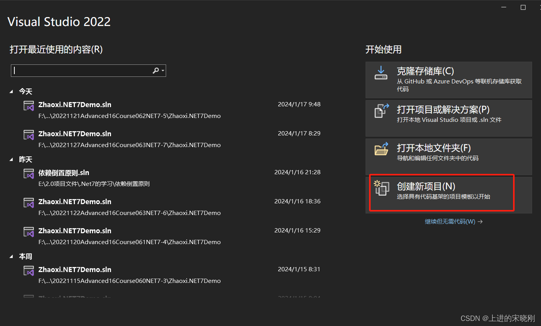Click the description 导航和编辑任何文件夹中的代码

[x=438, y=158]
